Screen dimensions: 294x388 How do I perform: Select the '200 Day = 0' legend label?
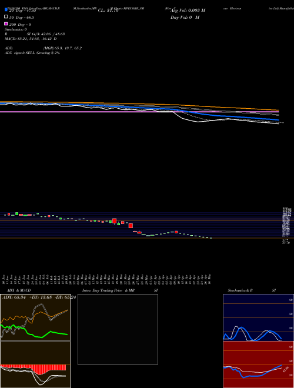20,25
